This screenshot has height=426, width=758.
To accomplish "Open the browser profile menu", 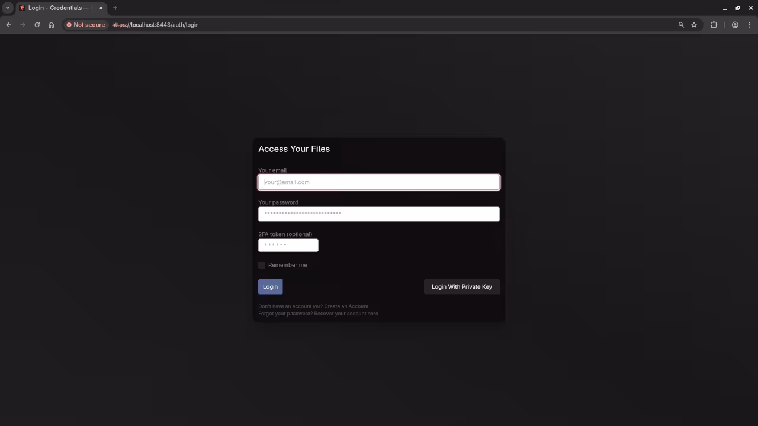I will (735, 25).
